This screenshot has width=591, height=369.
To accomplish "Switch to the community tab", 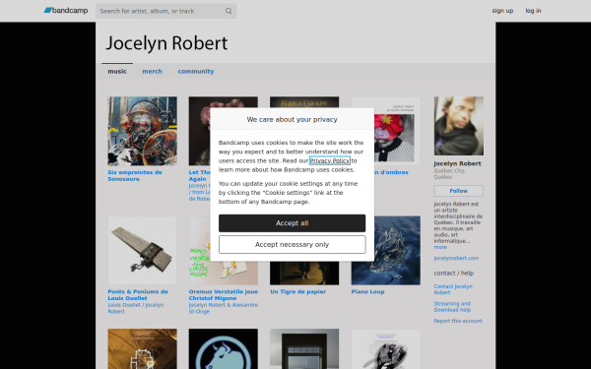I will click(x=196, y=71).
